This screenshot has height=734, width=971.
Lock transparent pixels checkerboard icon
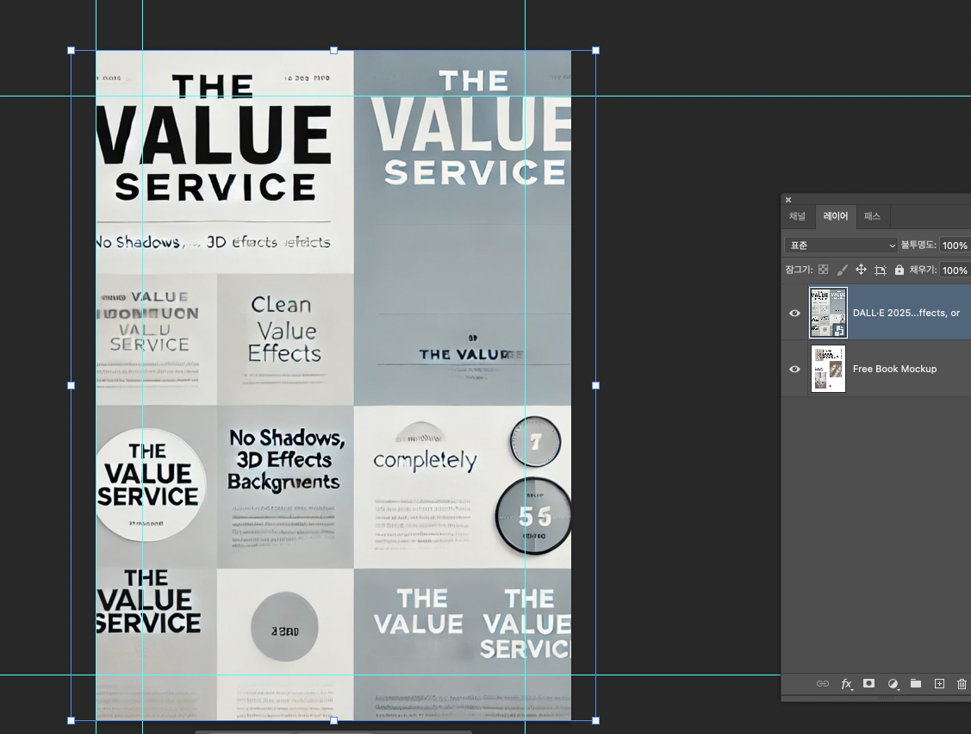tap(823, 270)
